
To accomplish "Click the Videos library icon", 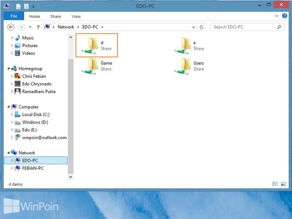I will click(x=17, y=53).
